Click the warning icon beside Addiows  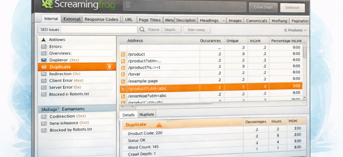(43, 40)
